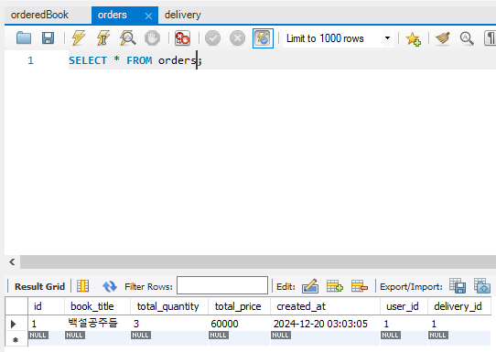Viewport: 496px width, 352px height.
Task: Open find panel with the magnifier icon
Action: (467, 38)
